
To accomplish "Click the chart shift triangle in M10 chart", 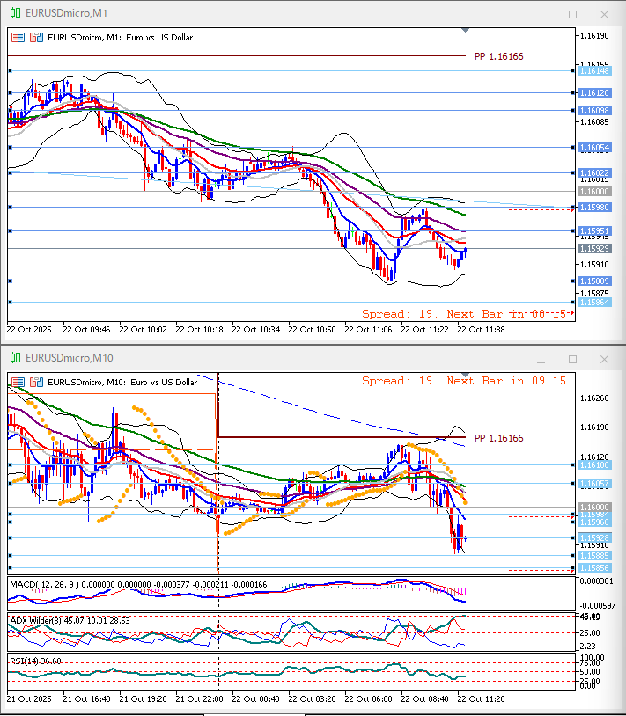I will tap(465, 375).
